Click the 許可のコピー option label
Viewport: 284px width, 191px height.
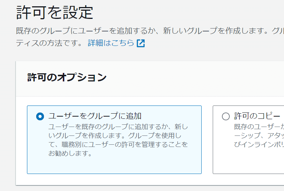click(257, 116)
